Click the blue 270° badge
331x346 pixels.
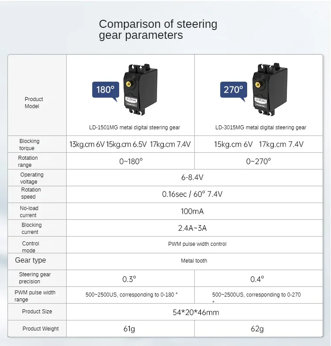click(233, 90)
